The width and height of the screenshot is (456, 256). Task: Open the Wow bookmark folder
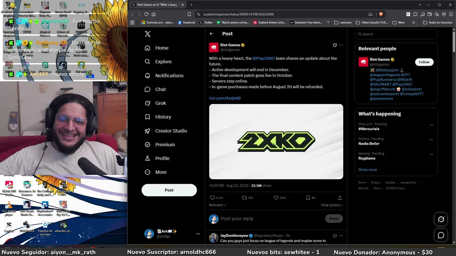(x=399, y=22)
